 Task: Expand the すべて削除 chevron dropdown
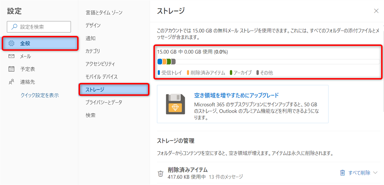[375, 173]
